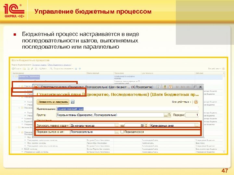
Task: Click the 1C logo in dialog title bar
Action: [36, 87]
